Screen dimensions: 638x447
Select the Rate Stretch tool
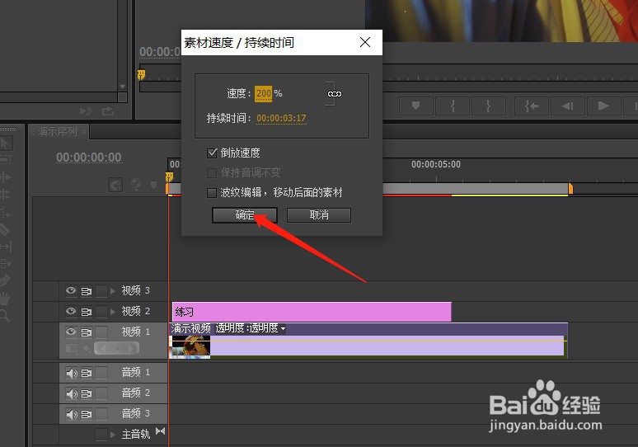click(x=5, y=212)
